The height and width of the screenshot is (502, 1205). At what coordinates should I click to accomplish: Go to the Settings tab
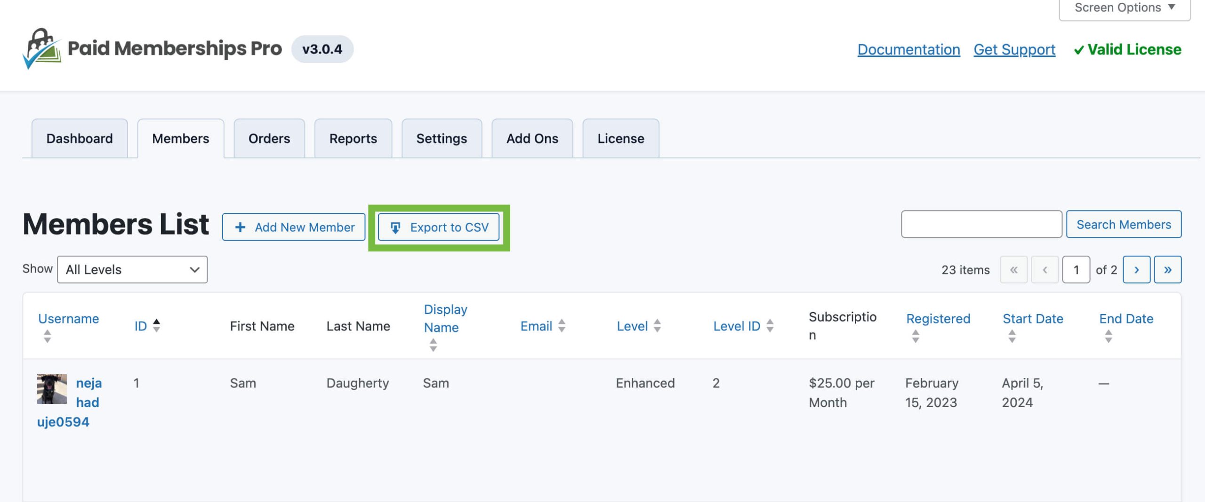[x=442, y=138]
